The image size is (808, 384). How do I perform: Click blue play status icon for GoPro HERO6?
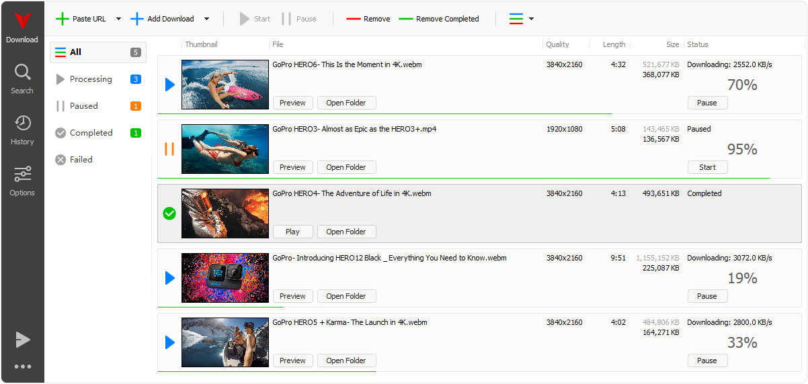(x=169, y=85)
